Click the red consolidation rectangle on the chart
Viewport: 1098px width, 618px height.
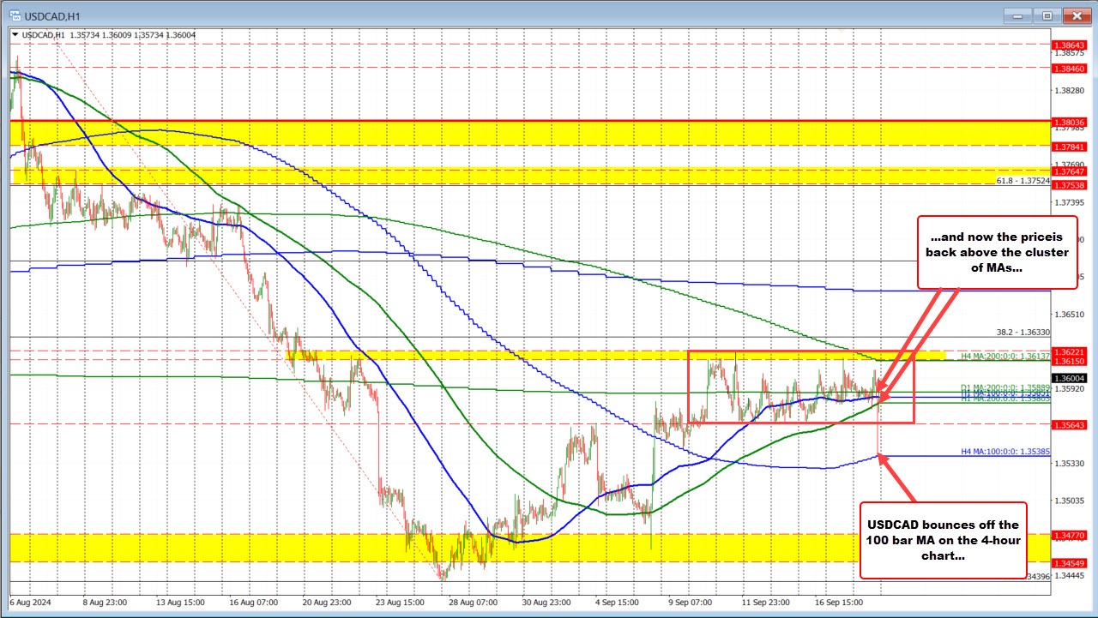(x=802, y=387)
